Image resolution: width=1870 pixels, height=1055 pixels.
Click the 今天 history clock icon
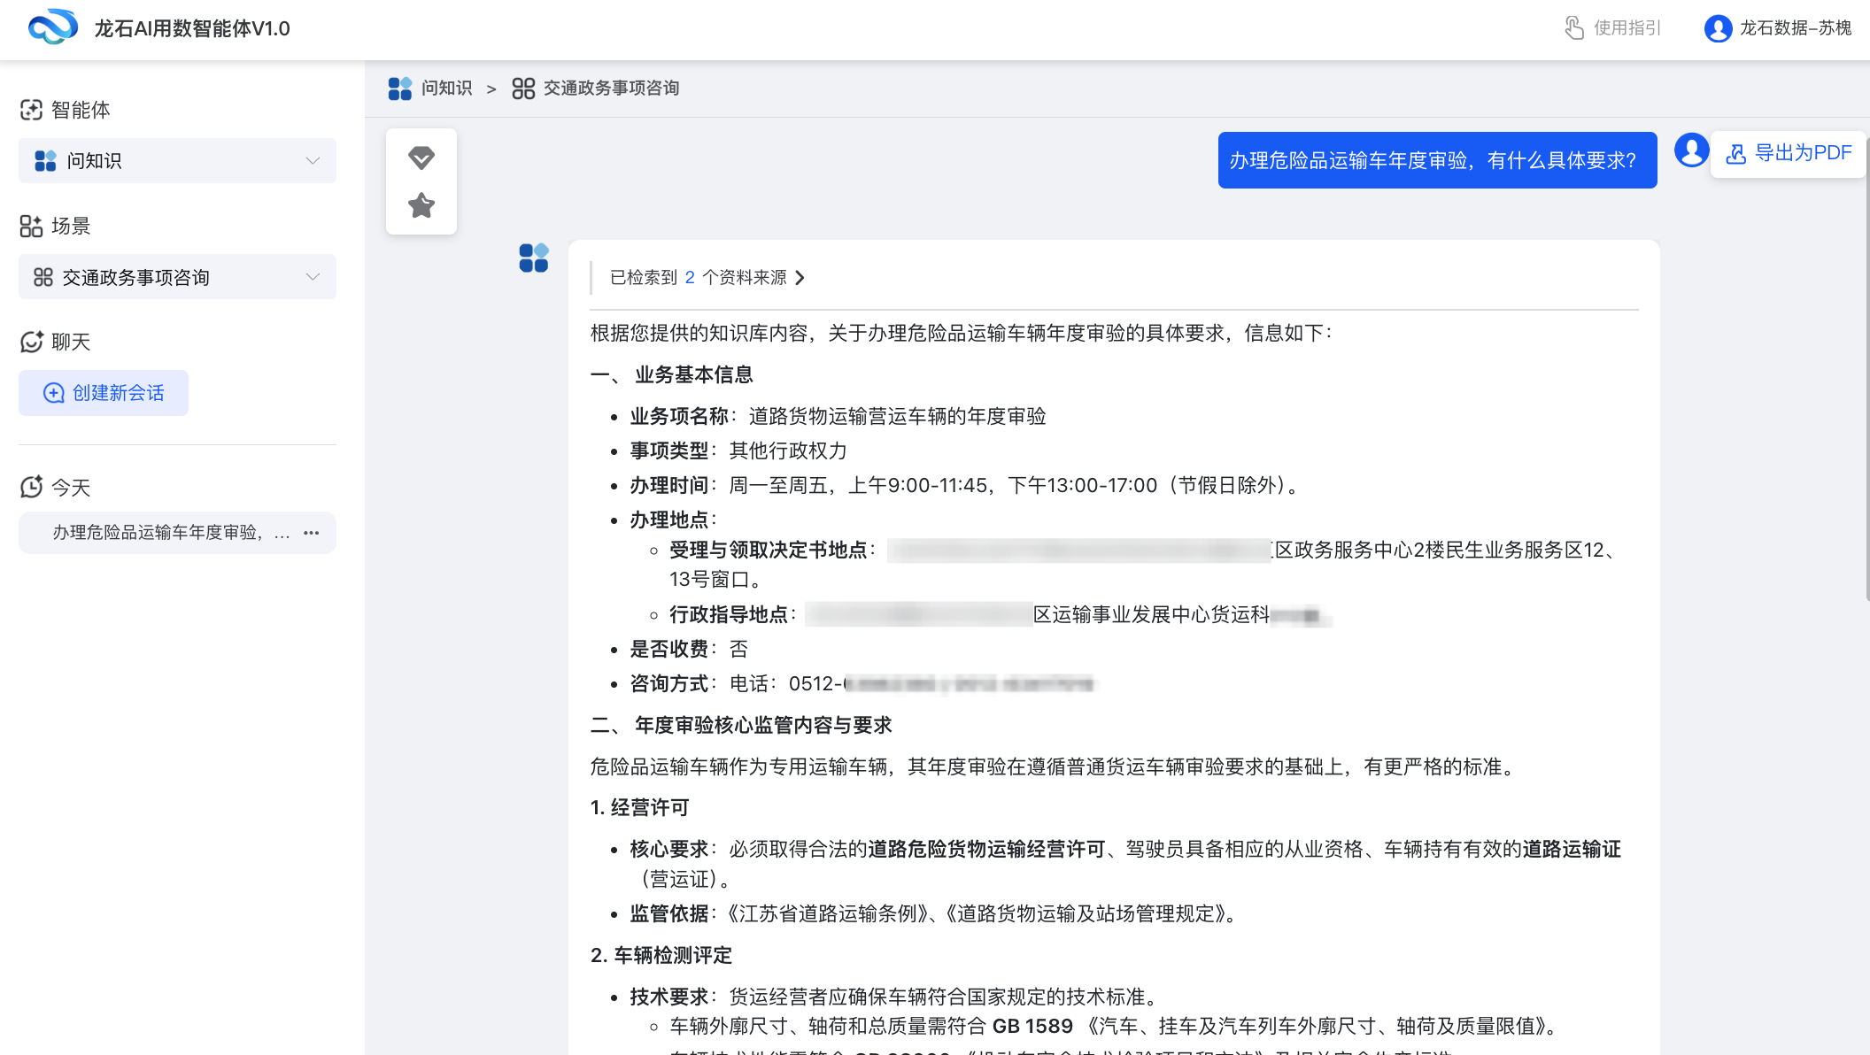[x=31, y=486]
